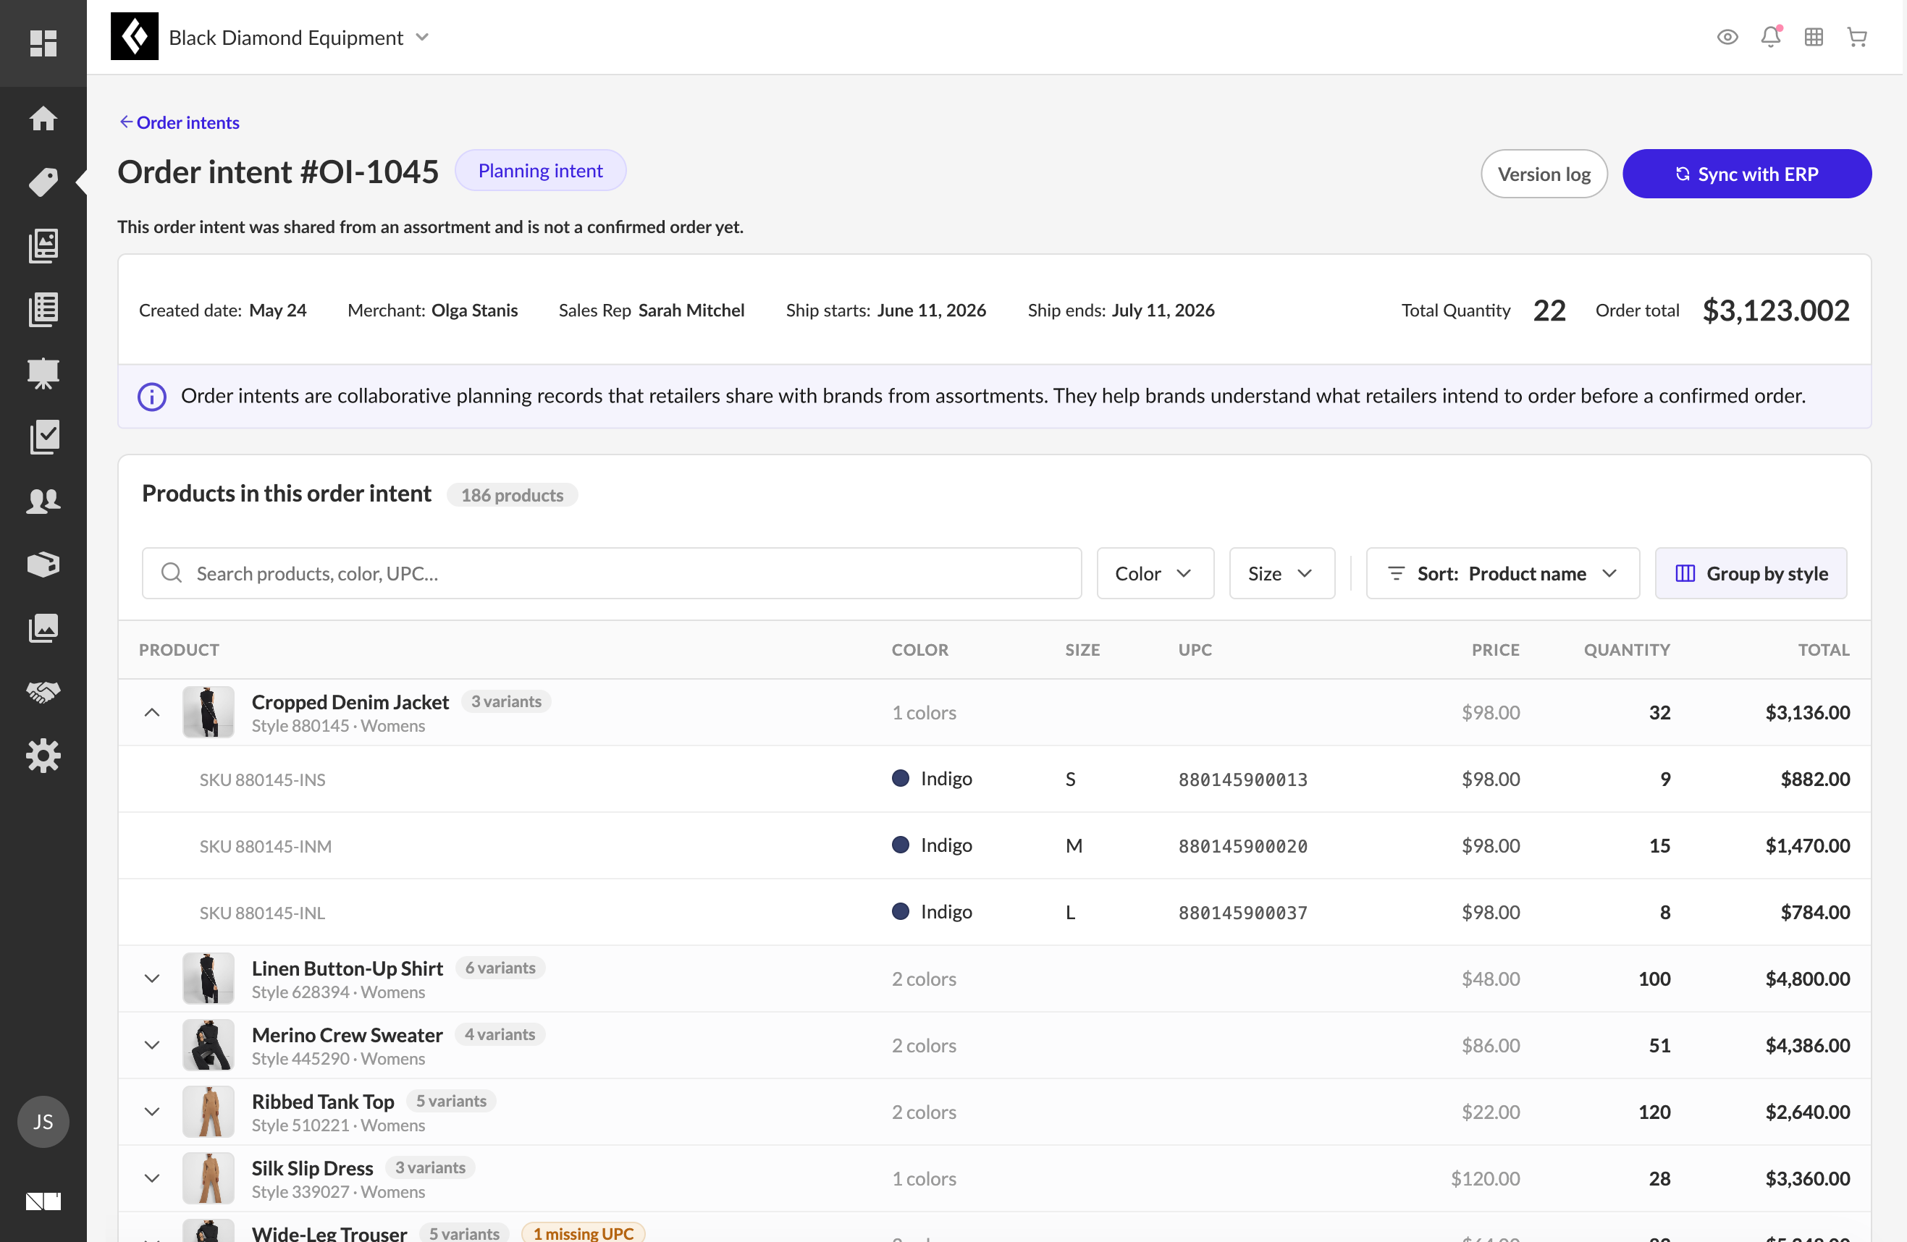Open the JS user avatar

click(43, 1122)
